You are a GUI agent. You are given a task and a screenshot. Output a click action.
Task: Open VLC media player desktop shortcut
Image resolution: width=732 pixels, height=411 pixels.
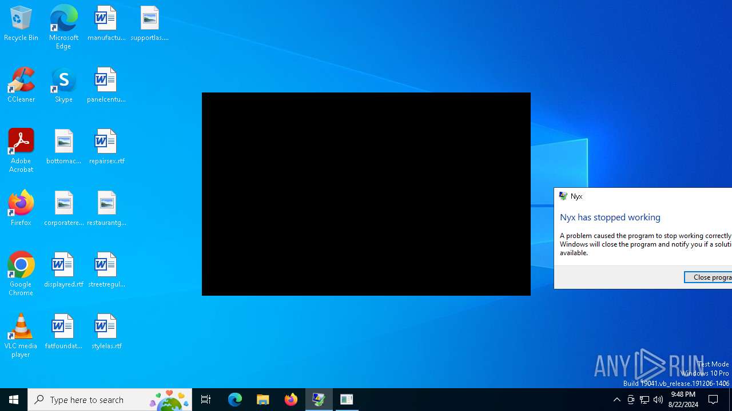pyautogui.click(x=21, y=336)
